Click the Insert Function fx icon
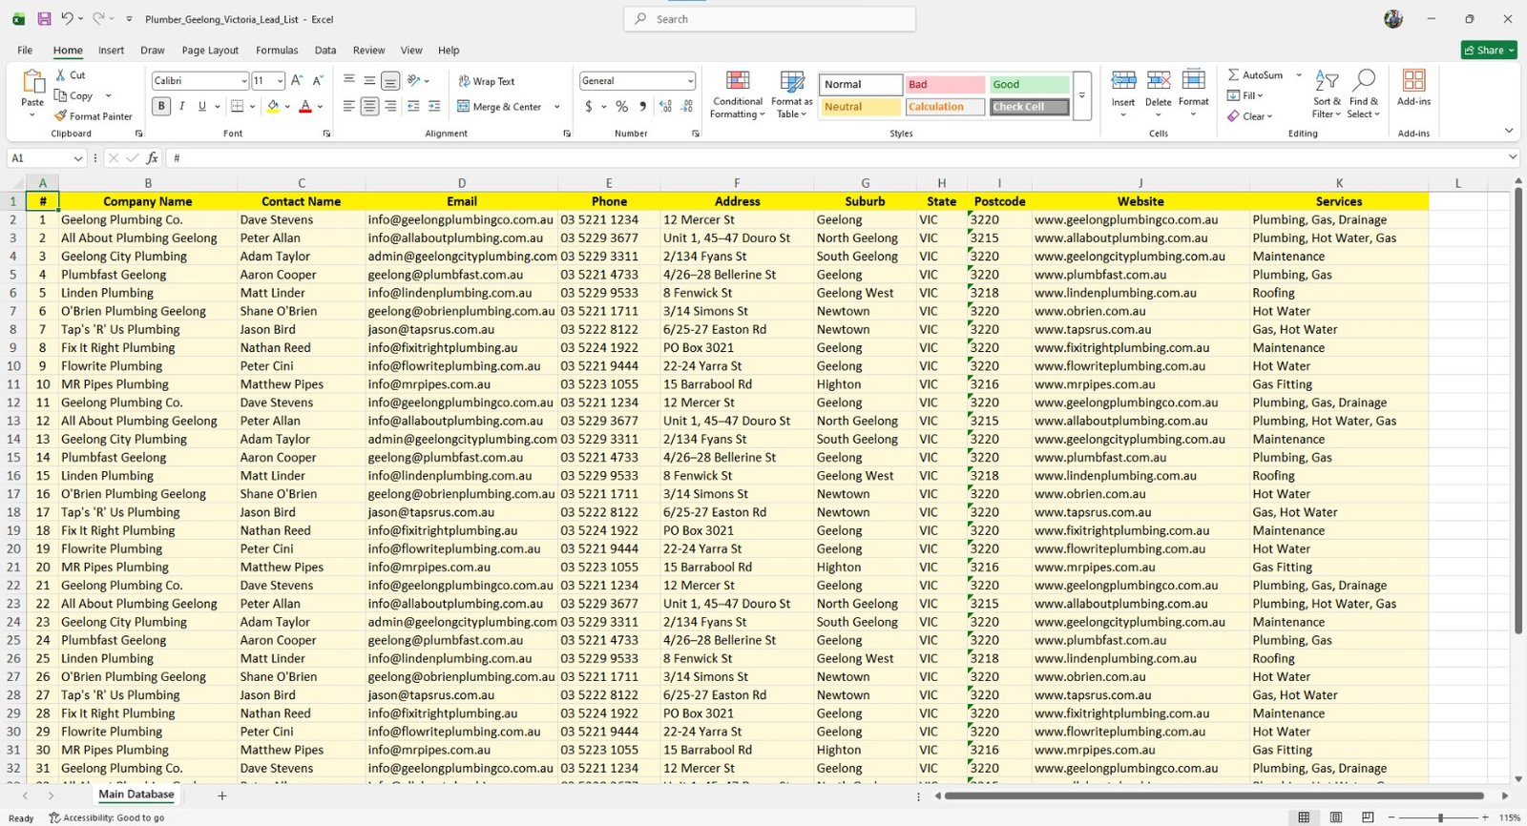The width and height of the screenshot is (1527, 826). tap(152, 158)
